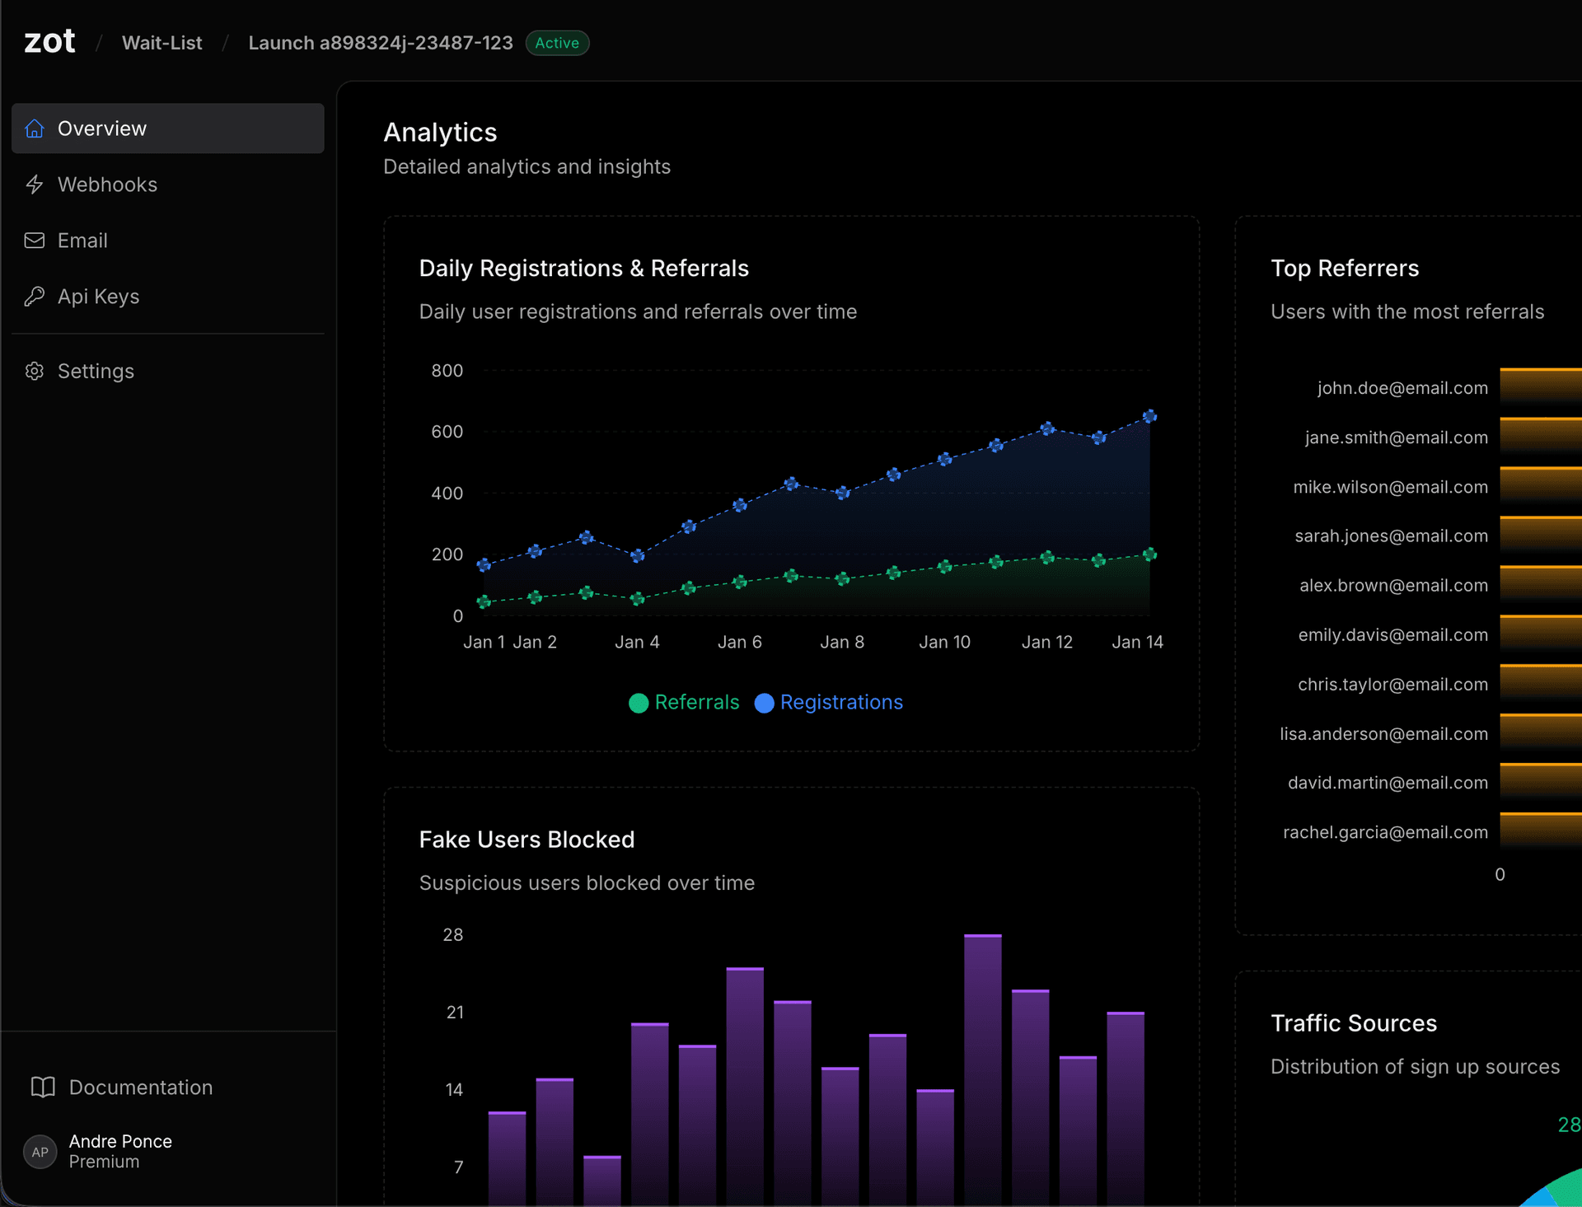Click the AP avatar at the bottom

coord(39,1152)
